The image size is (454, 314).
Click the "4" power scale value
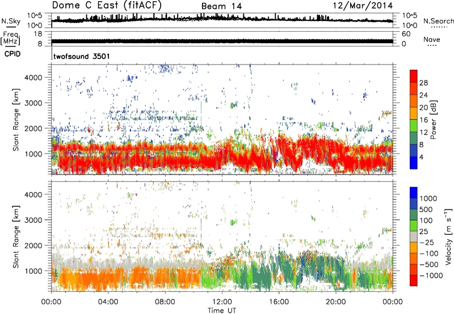421,157
